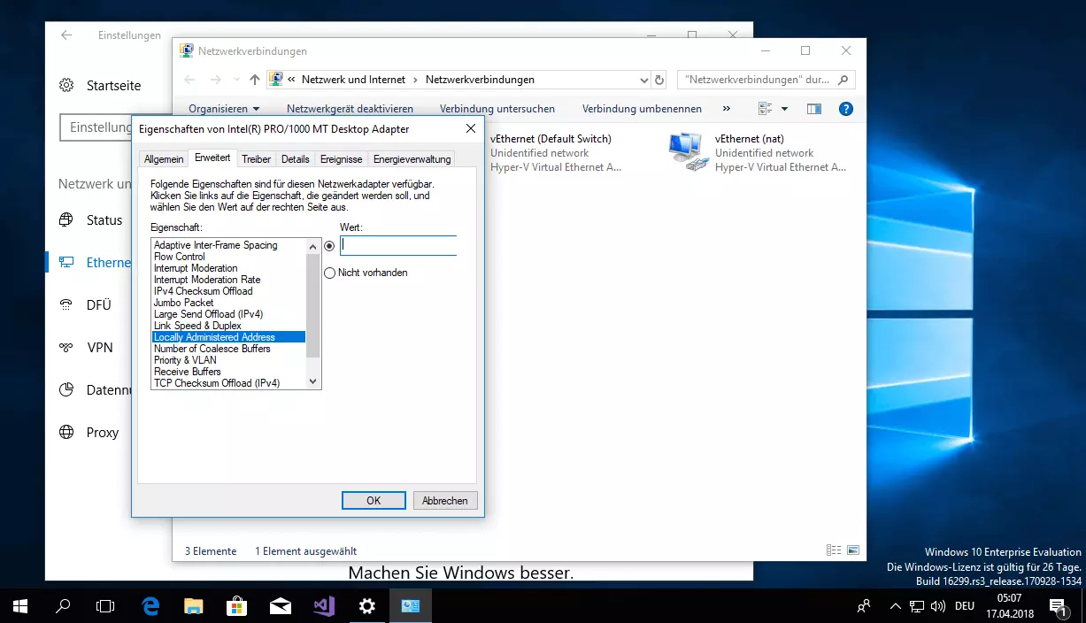
Task: Open the Organisieren dropdown menu
Action: pyautogui.click(x=224, y=109)
